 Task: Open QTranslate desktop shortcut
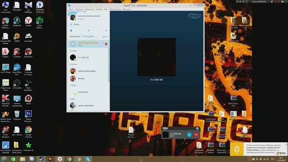(x=17, y=84)
